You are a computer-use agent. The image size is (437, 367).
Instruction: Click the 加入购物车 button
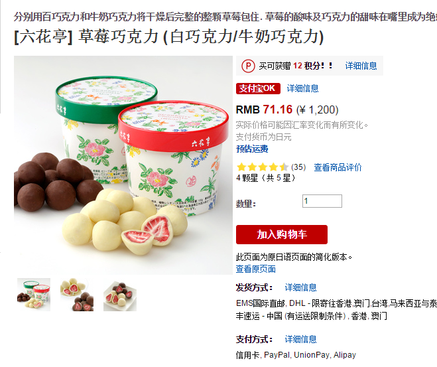(281, 234)
